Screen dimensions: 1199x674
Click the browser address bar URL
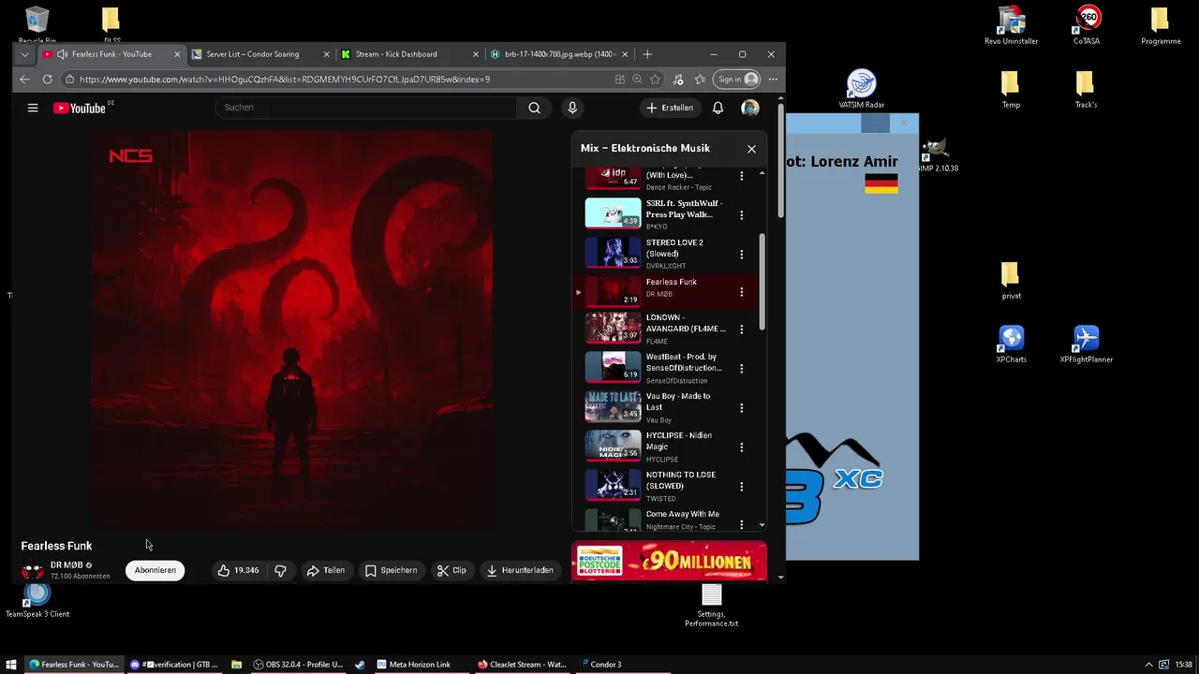pos(285,80)
